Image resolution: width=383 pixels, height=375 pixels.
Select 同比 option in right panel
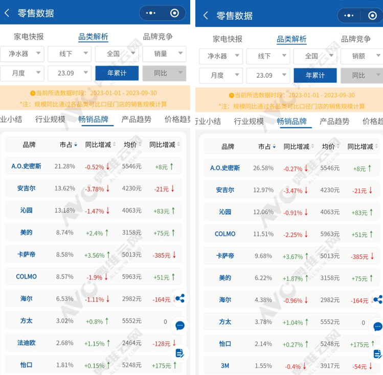pyautogui.click(x=362, y=76)
